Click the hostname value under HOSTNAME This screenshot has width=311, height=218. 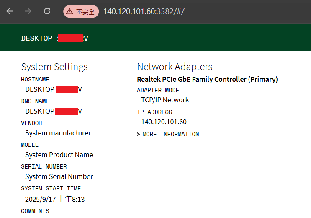(x=54, y=89)
